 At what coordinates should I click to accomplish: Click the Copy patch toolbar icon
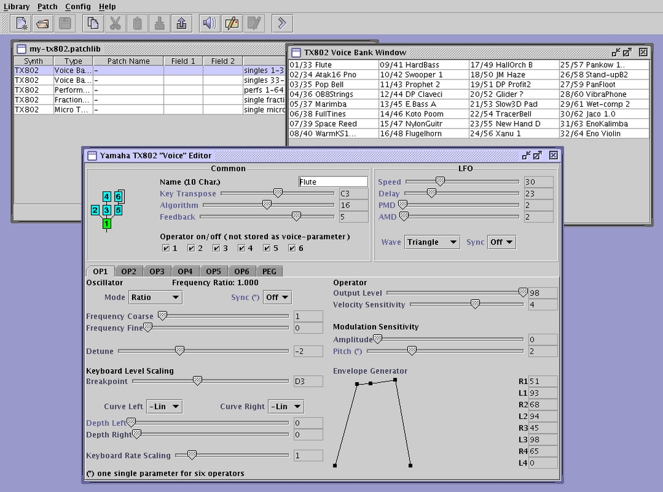tap(93, 23)
